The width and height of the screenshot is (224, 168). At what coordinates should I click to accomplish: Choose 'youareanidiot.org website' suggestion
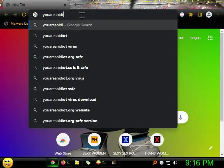pyautogui.click(x=103, y=110)
